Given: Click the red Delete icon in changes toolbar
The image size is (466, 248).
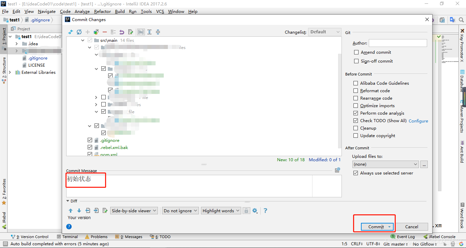Looking at the screenshot, I should click(105, 32).
